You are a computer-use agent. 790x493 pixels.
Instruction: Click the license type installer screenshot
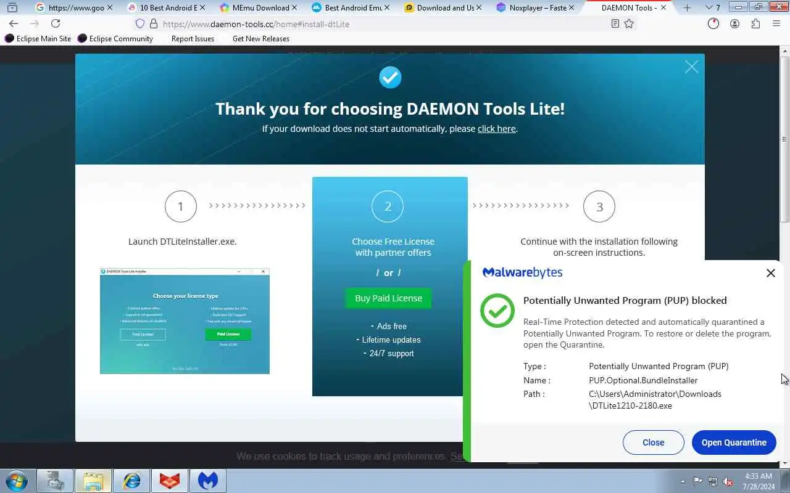point(185,320)
